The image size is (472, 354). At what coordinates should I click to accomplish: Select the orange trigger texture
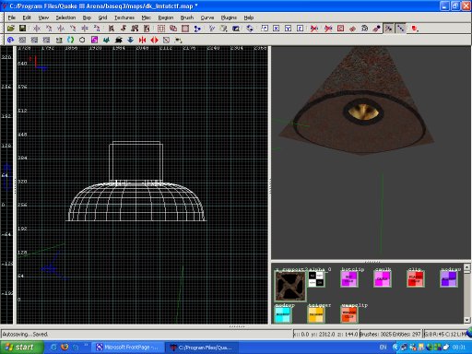click(x=316, y=315)
